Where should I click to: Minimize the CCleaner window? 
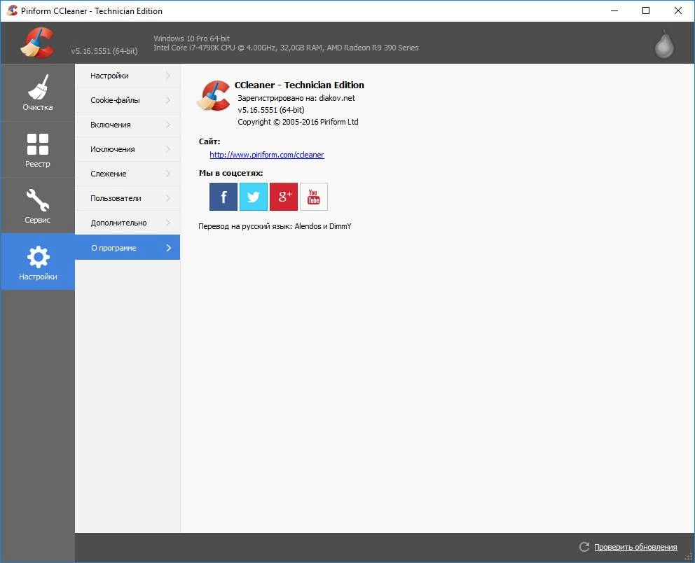[614, 11]
